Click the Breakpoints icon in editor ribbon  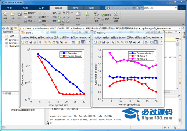coord(78,14)
